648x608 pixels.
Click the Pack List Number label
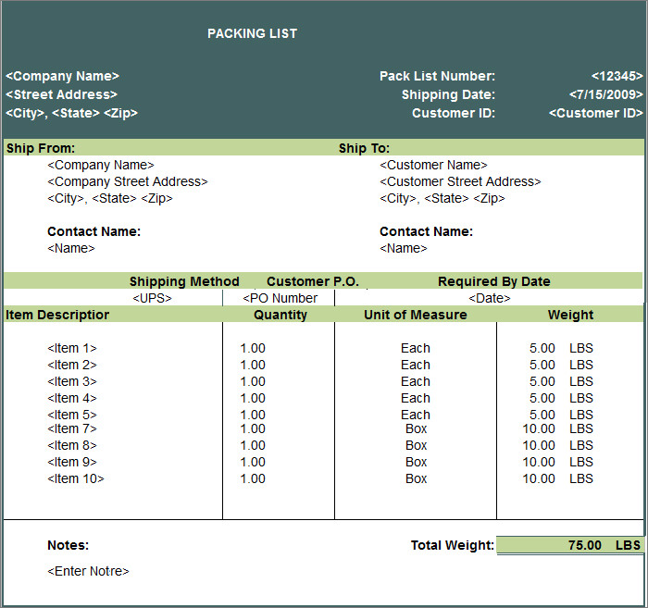coord(437,76)
